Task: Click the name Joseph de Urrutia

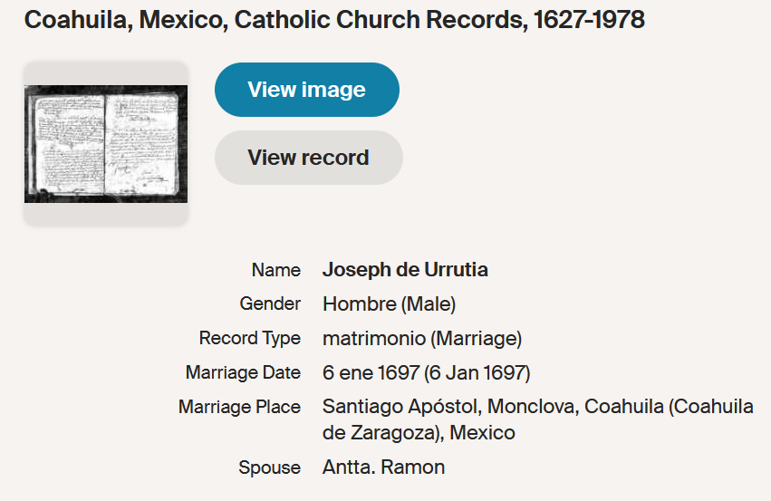Action: [405, 270]
